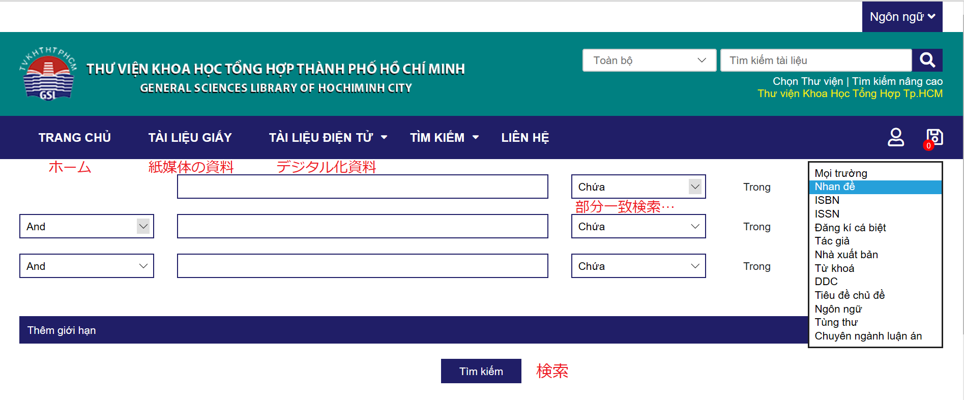Viewport: 964px width, 400px height.
Task: Click the GSL library logo
Action: tap(48, 73)
